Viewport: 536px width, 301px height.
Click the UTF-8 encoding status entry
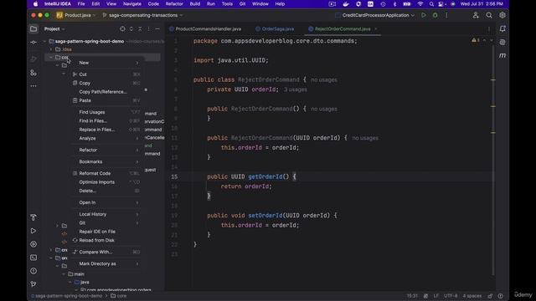[451, 296]
